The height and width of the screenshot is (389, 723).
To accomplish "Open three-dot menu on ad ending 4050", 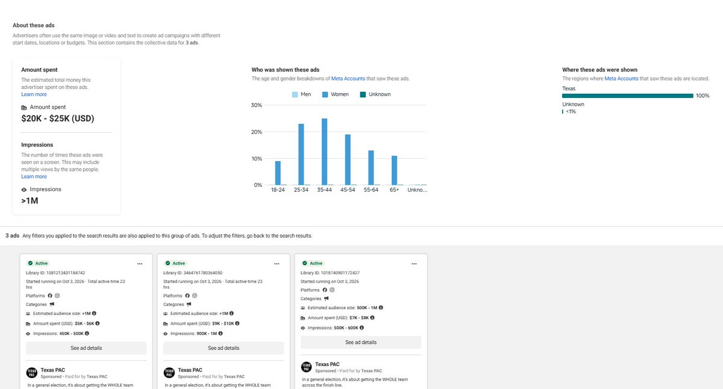I will [277, 263].
